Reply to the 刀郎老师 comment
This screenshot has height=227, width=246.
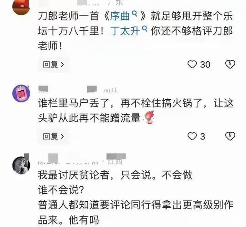(53, 64)
